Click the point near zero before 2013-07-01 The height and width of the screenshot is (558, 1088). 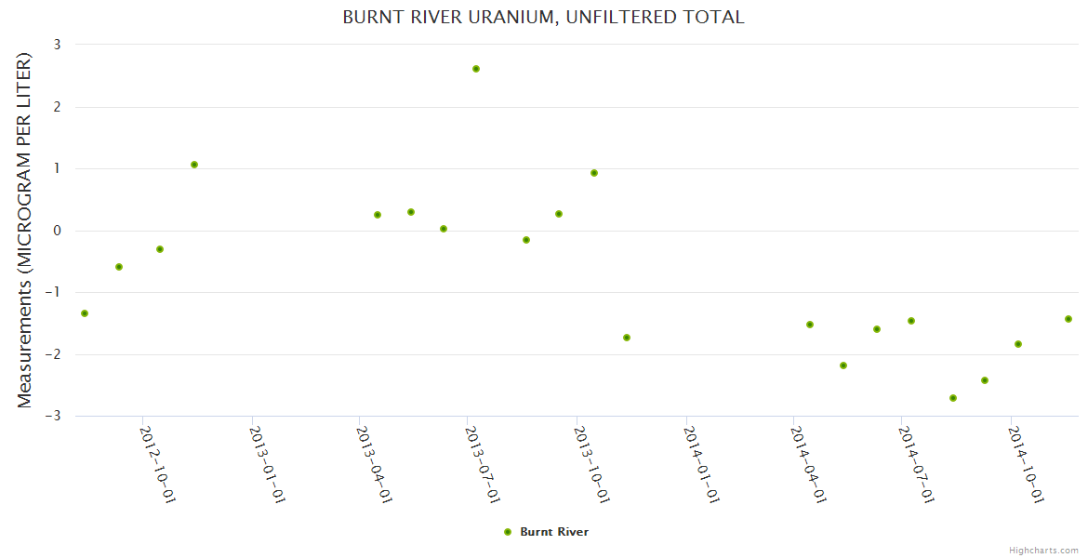[444, 229]
